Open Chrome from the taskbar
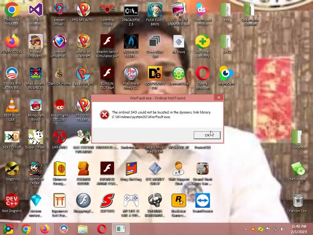Screen dimensions: 313x235 [26, 229]
